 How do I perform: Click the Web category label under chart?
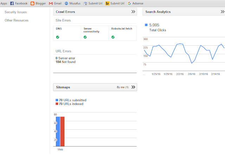pos(60,149)
